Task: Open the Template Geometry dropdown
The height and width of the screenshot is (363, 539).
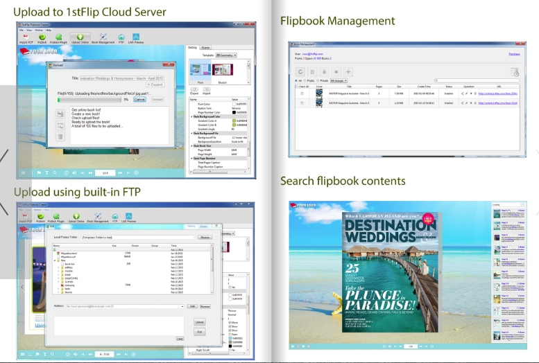Action: click(x=226, y=55)
